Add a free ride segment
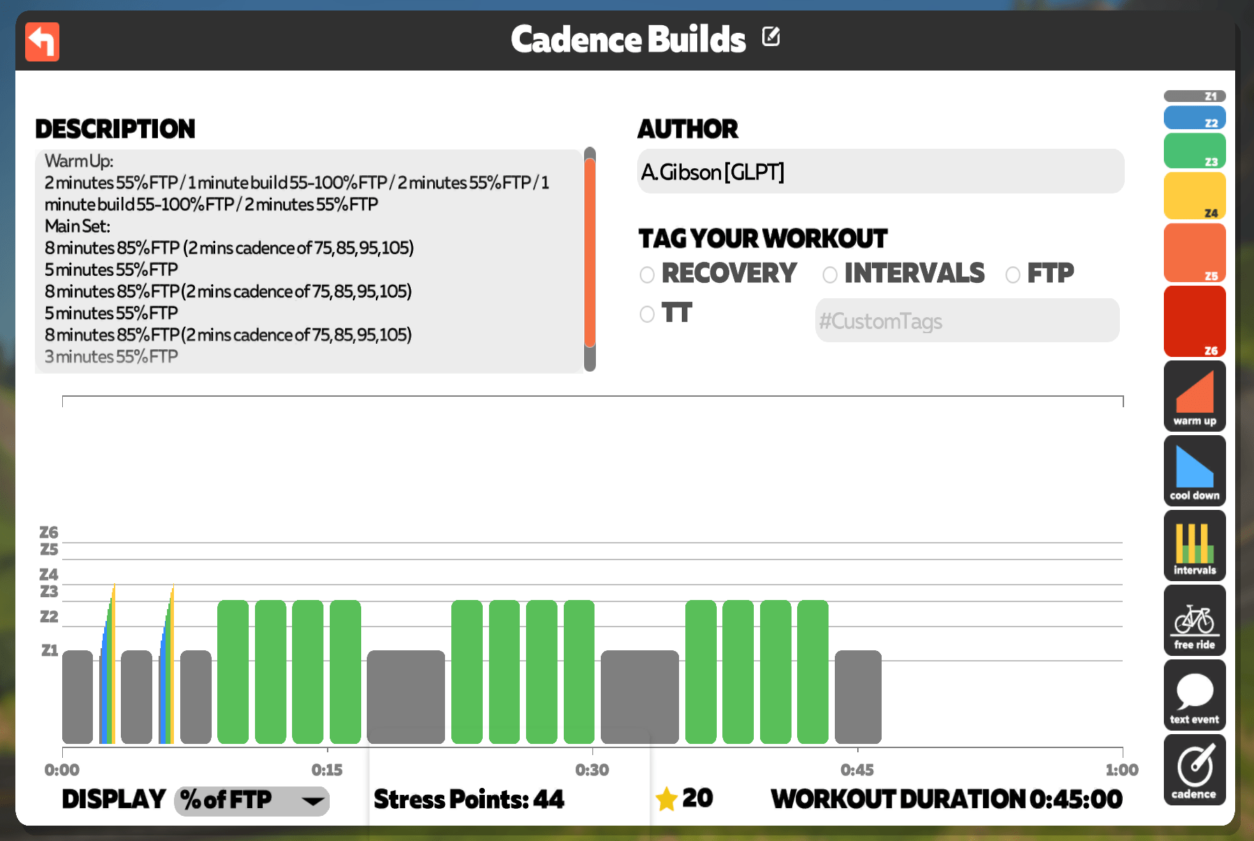This screenshot has width=1254, height=841. [1195, 620]
